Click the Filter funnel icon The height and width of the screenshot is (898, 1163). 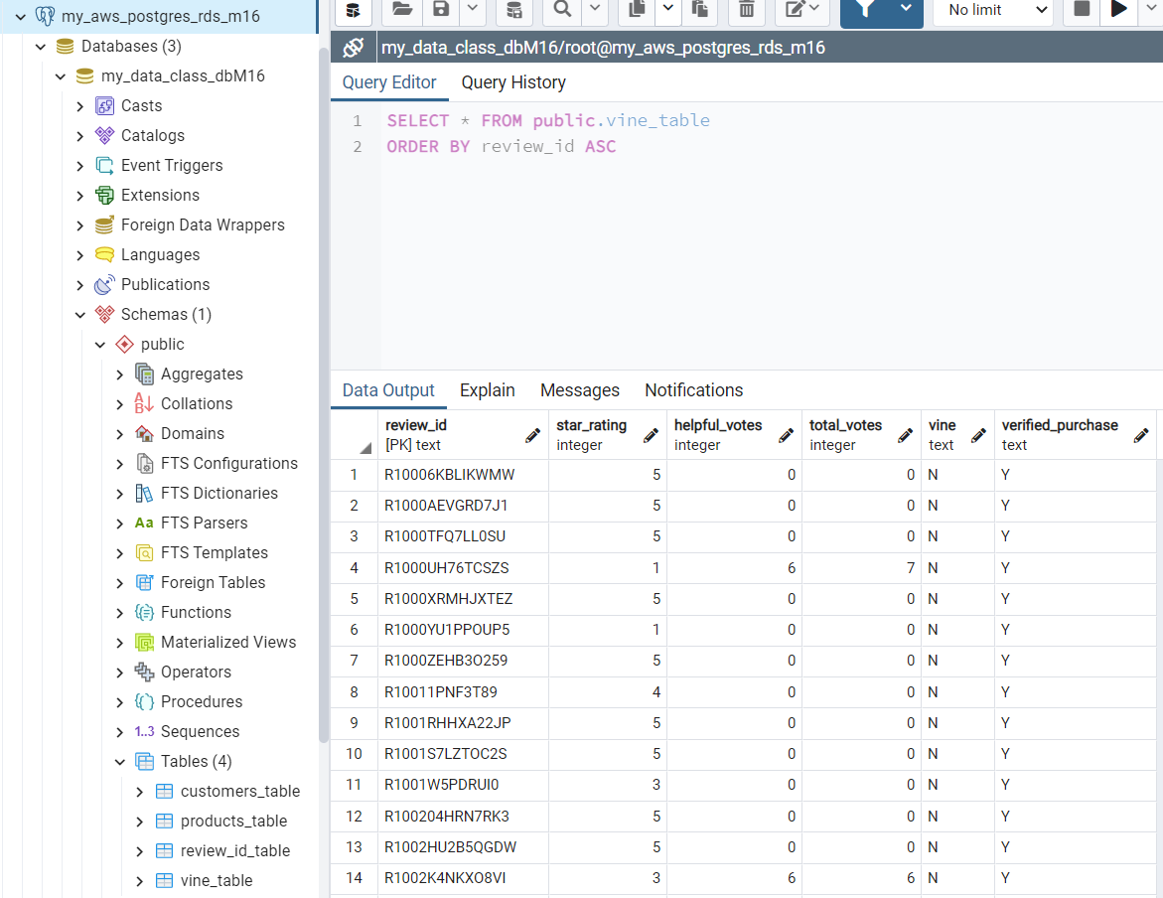coord(866,10)
